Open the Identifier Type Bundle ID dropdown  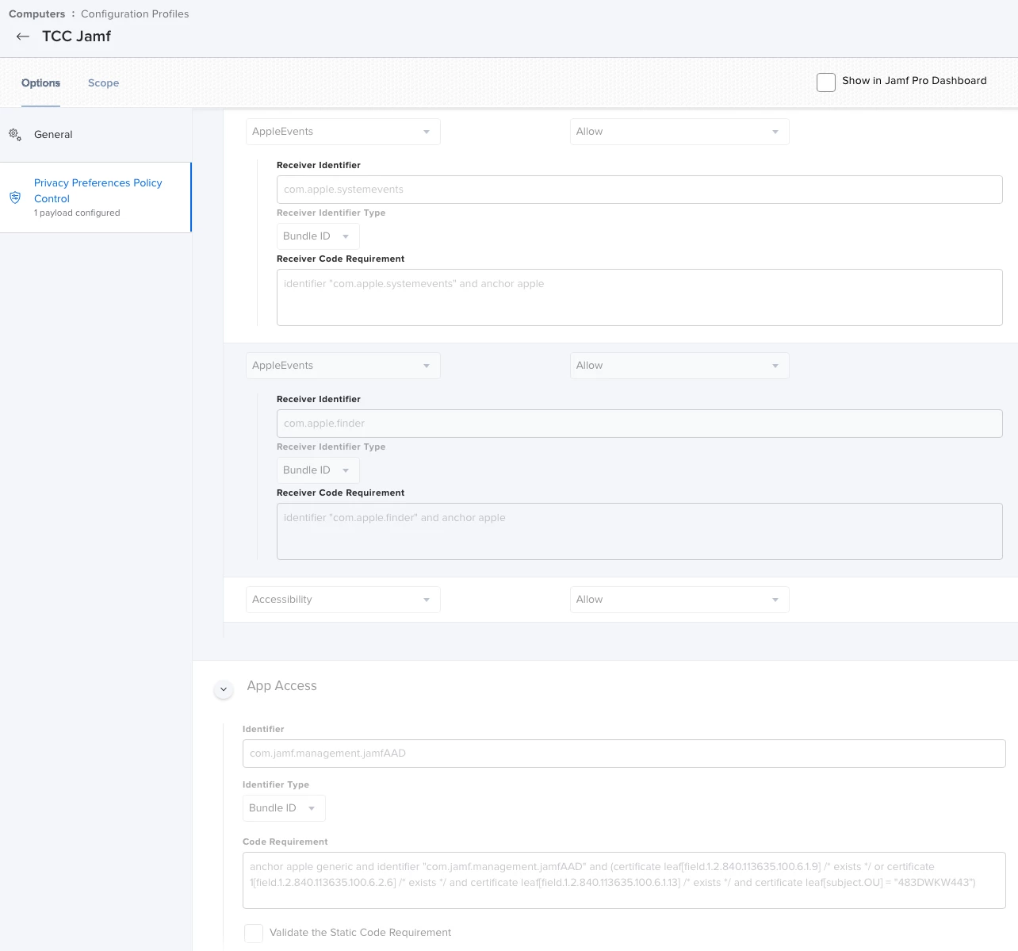pos(284,808)
